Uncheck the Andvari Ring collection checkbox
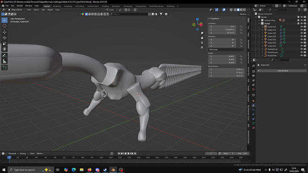 (298, 20)
